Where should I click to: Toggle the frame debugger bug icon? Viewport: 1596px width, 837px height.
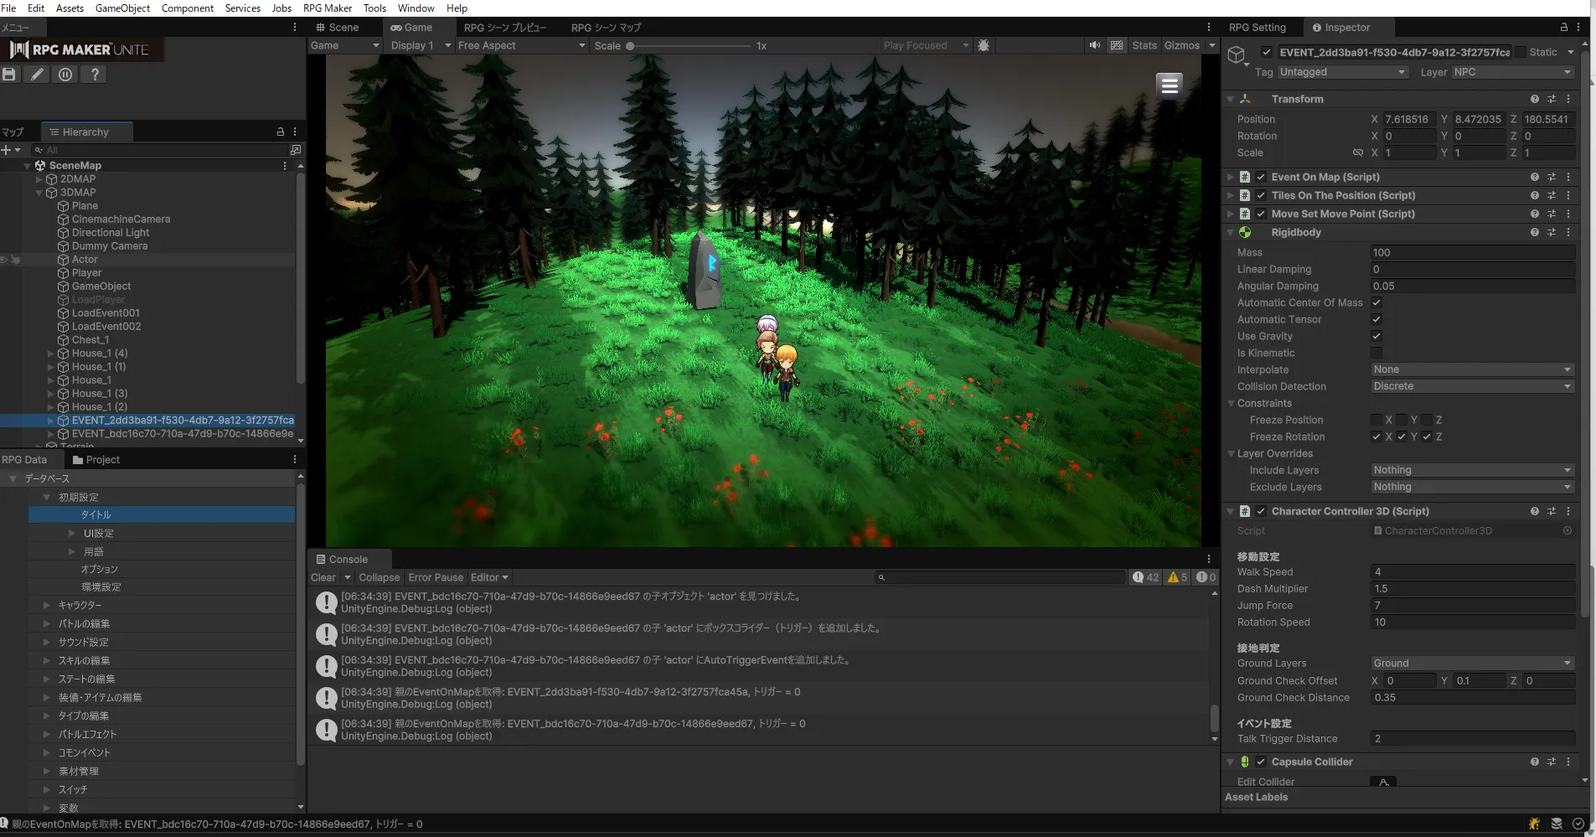pyautogui.click(x=984, y=45)
